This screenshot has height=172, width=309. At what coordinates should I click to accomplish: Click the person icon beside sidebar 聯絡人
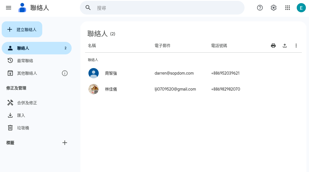(10, 48)
